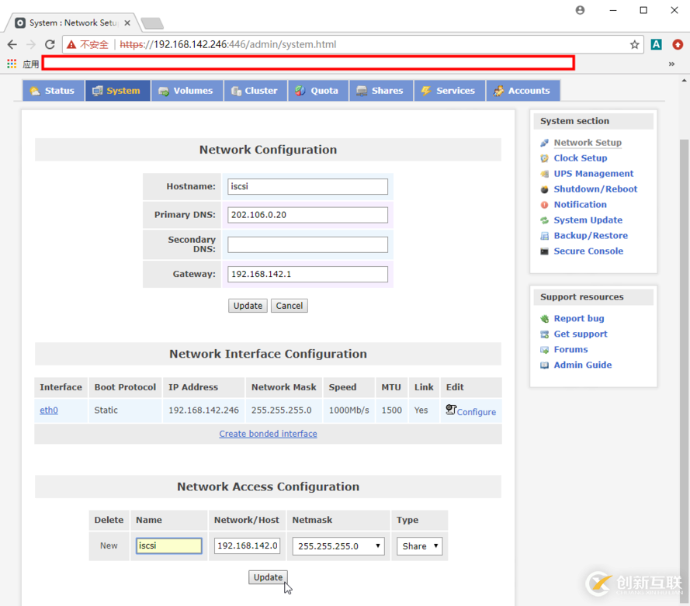Screen dimensions: 690x606
Task: Open the Netmask dropdown
Action: (338, 545)
